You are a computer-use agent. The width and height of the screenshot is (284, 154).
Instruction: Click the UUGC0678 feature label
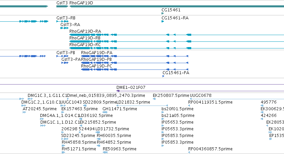point(201,96)
